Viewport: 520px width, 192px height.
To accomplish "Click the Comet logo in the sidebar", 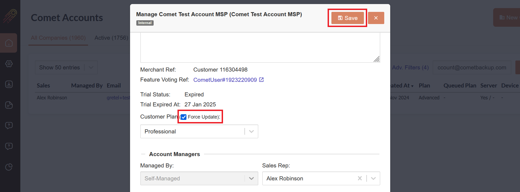I will (x=10, y=16).
